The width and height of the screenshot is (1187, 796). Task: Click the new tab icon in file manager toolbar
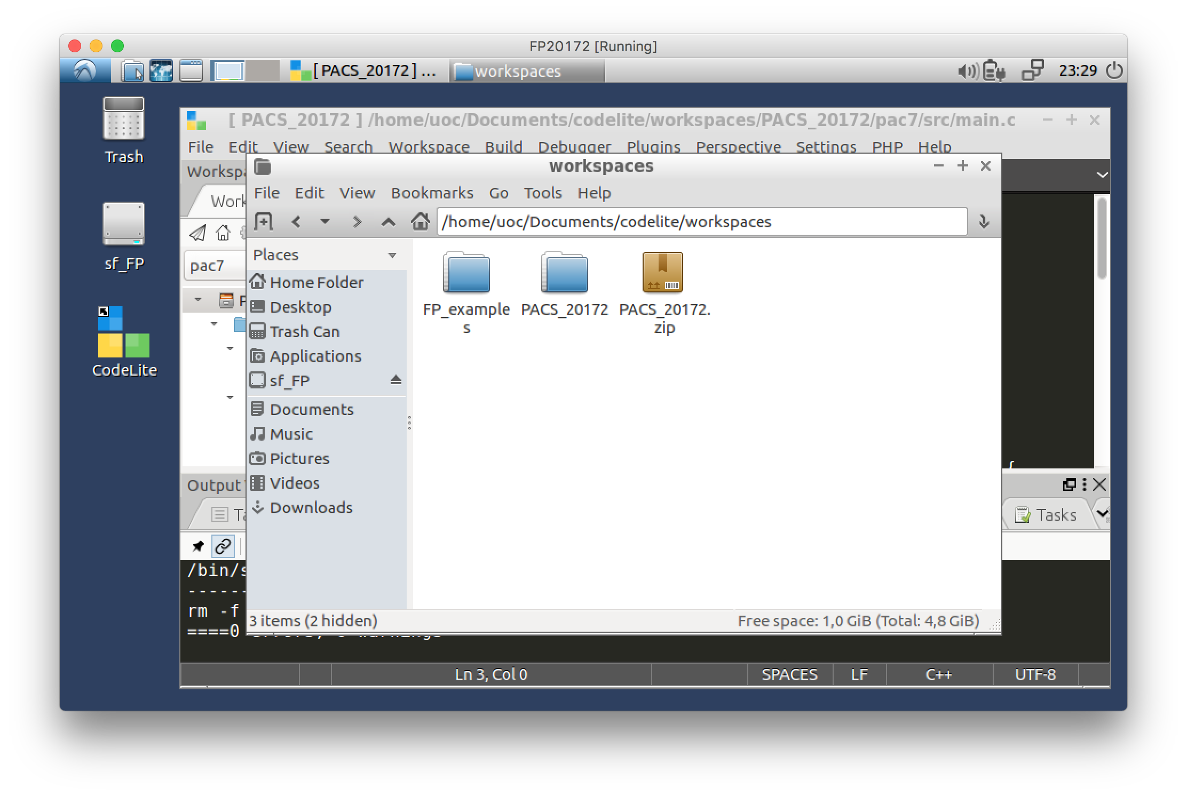[263, 221]
